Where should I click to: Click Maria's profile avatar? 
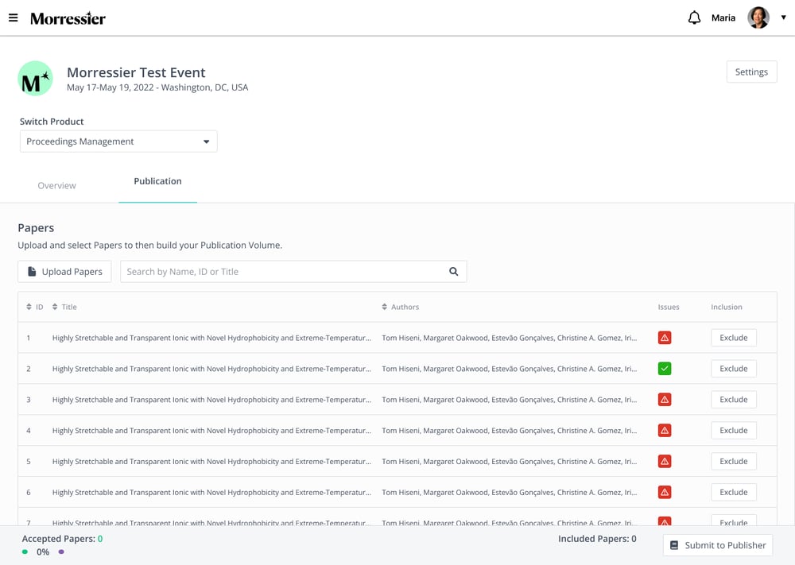coord(758,17)
